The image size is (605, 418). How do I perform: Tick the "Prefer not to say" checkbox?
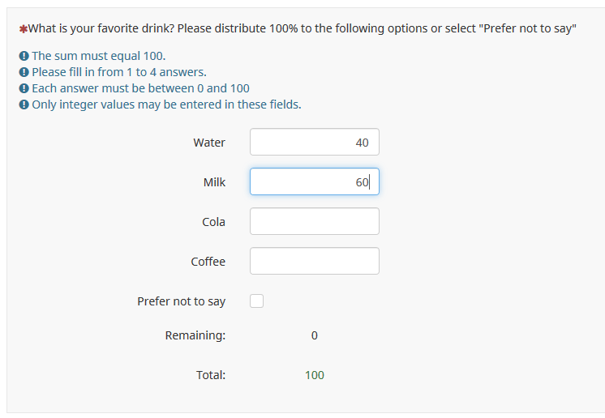coord(257,301)
